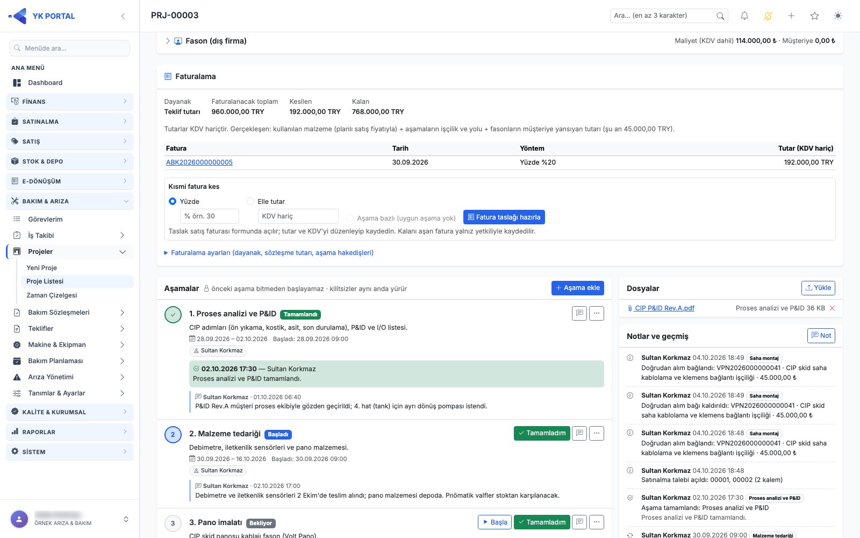Image resolution: width=860 pixels, height=538 pixels.
Task: Delete the CIP P&ID Rev.A.pdf file
Action: tap(832, 308)
